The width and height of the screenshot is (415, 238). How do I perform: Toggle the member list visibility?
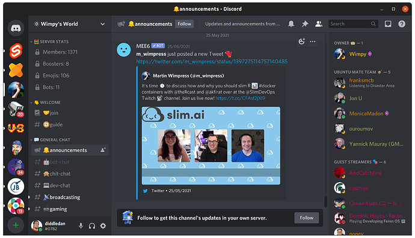pos(319,24)
